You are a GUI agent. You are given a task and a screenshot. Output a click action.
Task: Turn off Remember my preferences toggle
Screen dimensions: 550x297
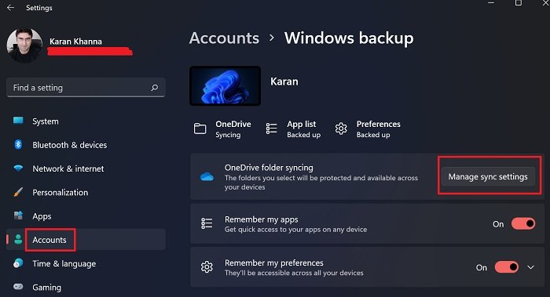pyautogui.click(x=507, y=267)
